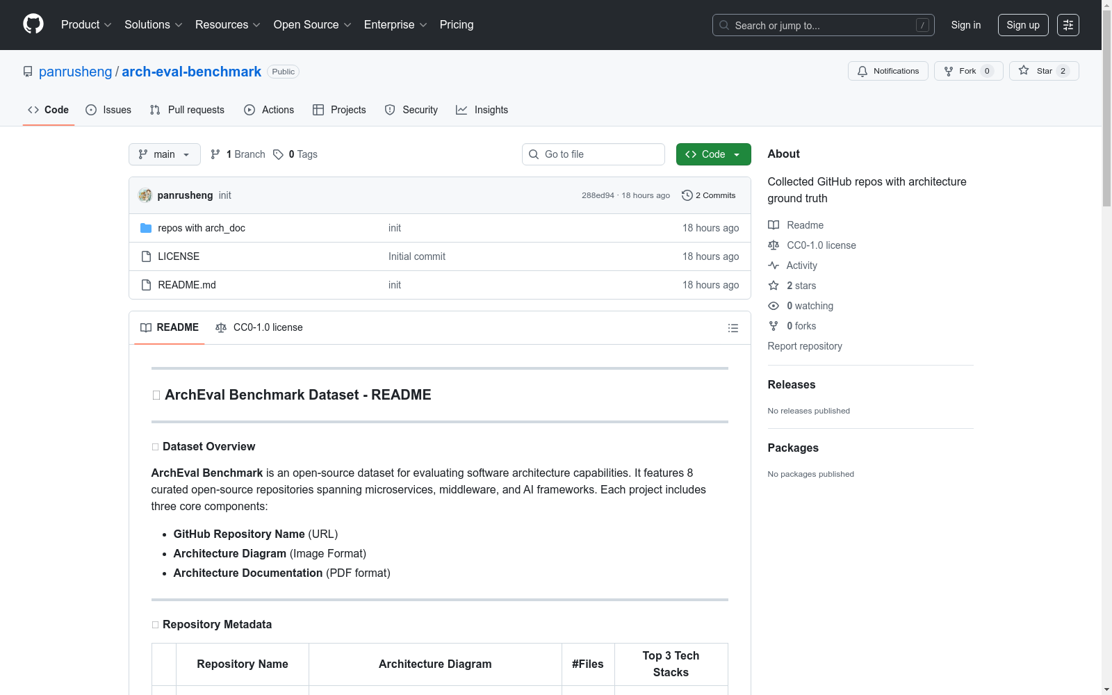Image resolution: width=1112 pixels, height=695 pixels.
Task: Click the Fork icon
Action: pos(949,71)
